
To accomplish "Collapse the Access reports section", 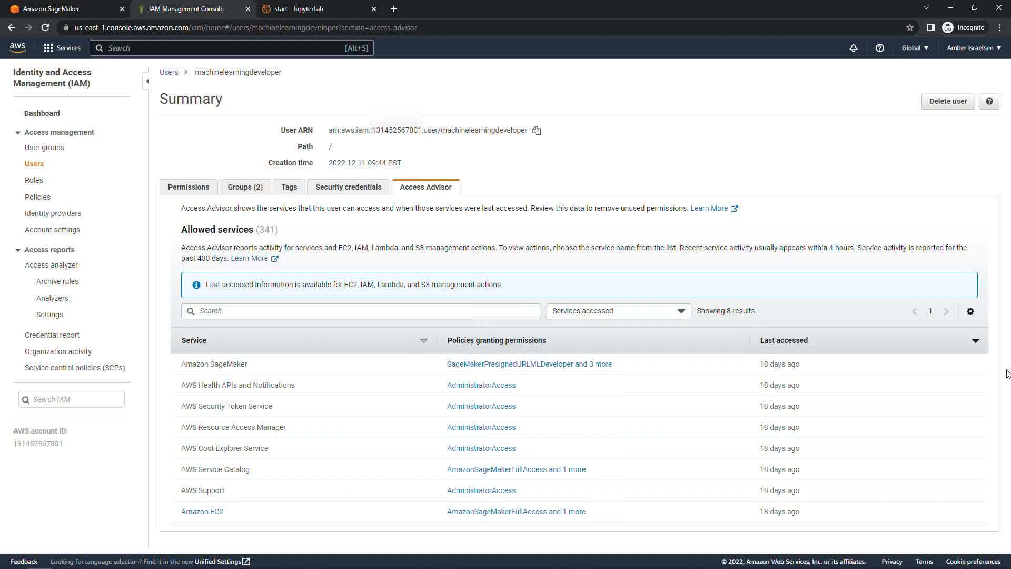I will coord(18,250).
